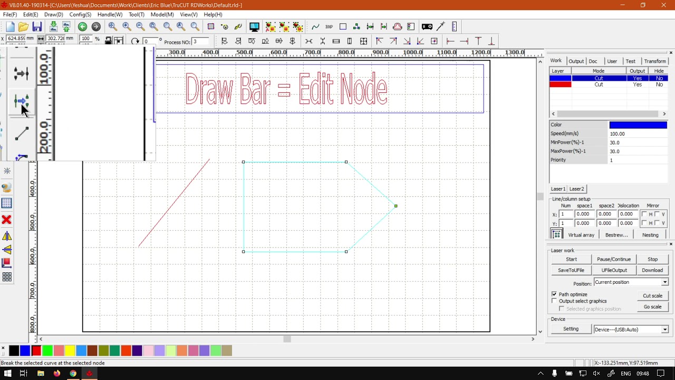Click the array matrix icon beside Virtual array
Screen dimensions: 675x380
pos(556,235)
